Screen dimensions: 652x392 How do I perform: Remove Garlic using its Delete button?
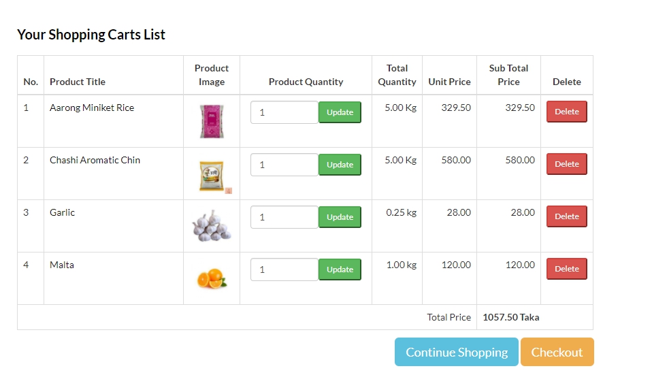tap(566, 216)
